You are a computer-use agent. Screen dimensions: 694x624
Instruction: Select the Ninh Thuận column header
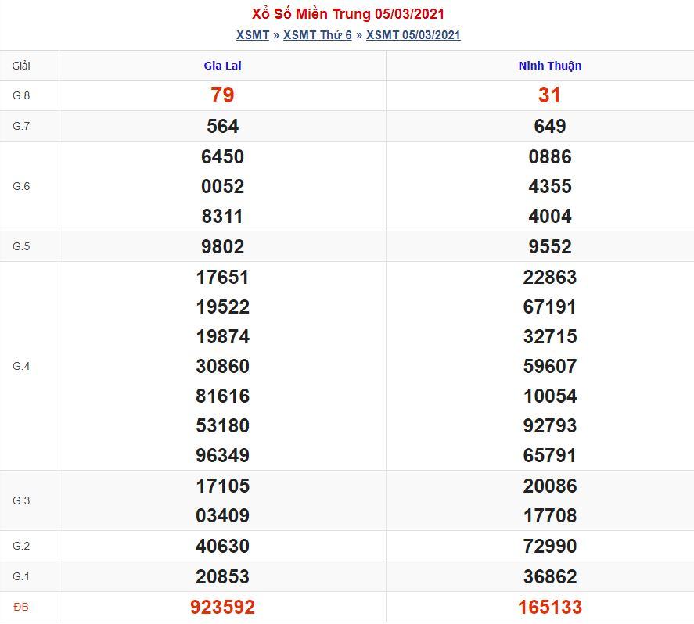pyautogui.click(x=550, y=66)
